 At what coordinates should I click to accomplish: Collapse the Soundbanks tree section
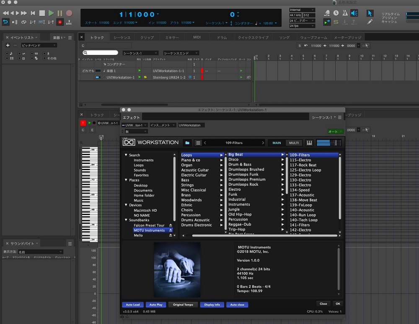pyautogui.click(x=126, y=220)
